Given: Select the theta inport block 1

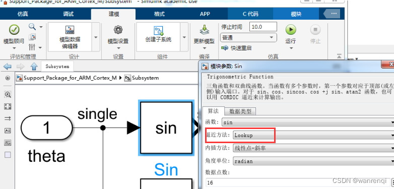Looking at the screenshot, I should [47, 128].
